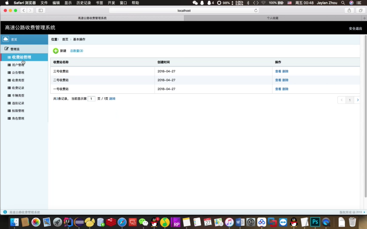Toggle the Safari sidebar button
This screenshot has width=367, height=229.
(40, 11)
